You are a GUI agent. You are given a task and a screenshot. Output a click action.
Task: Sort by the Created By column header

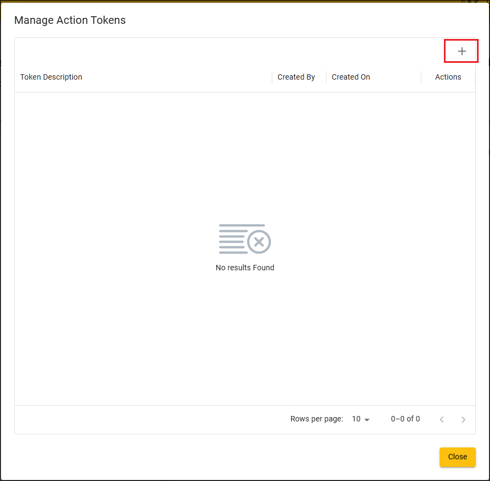point(296,77)
